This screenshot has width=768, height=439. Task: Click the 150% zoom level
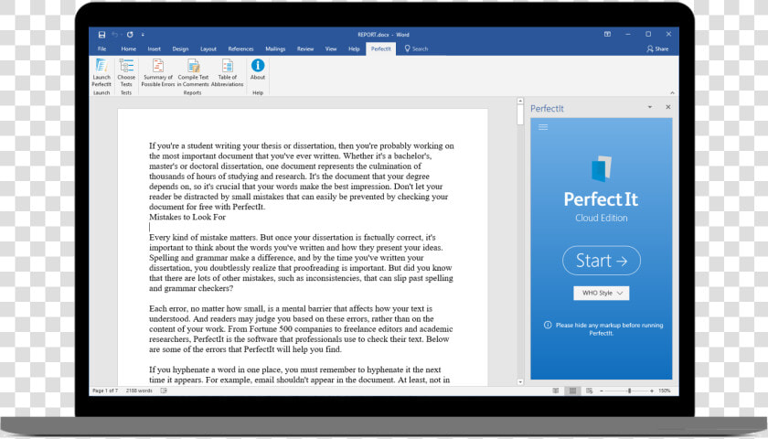(665, 391)
